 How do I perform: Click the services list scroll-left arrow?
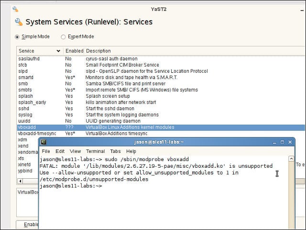[20, 181]
